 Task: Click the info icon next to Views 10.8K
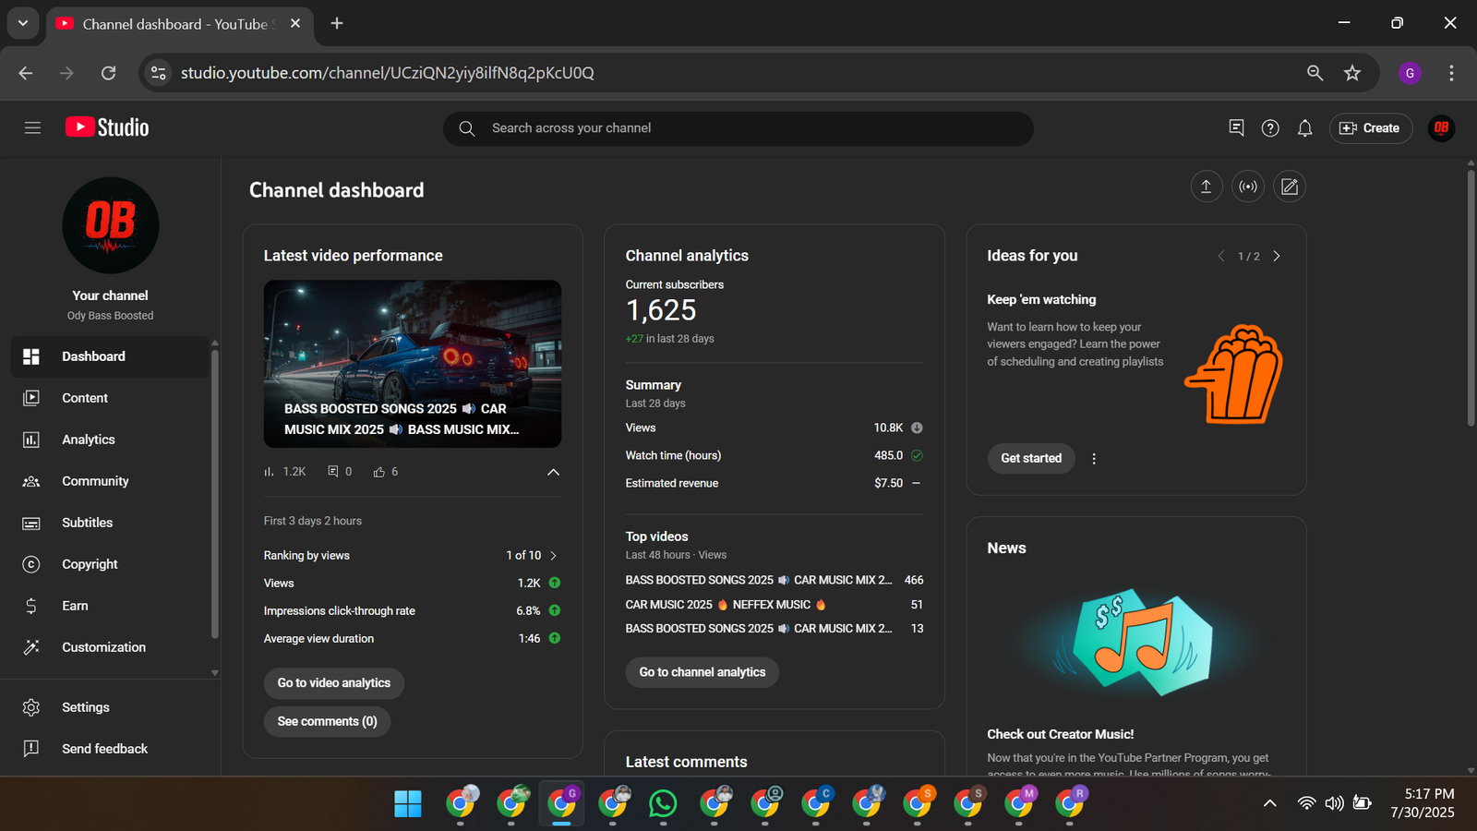(x=917, y=428)
